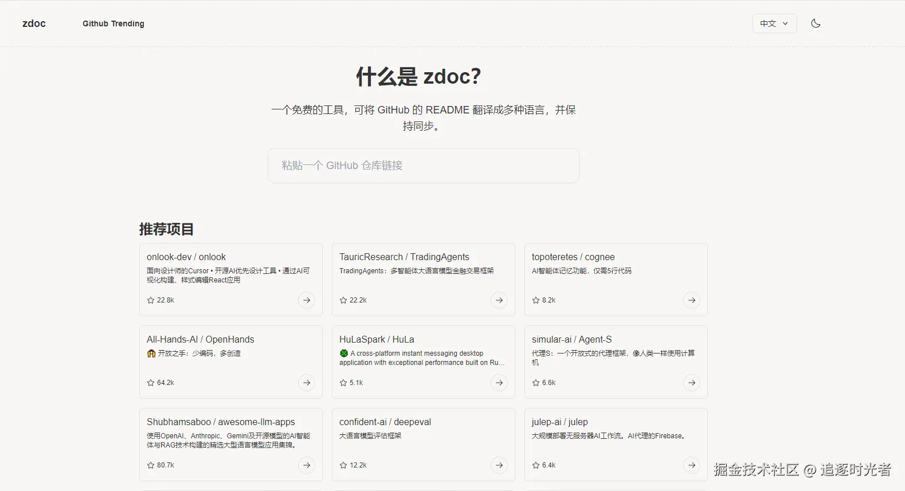Open the confident-ai / deepeval arrow button

pyautogui.click(x=499, y=465)
